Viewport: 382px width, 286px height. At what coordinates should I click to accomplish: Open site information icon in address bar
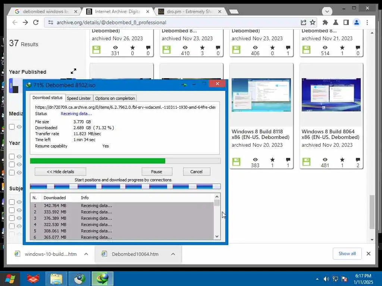51,22
